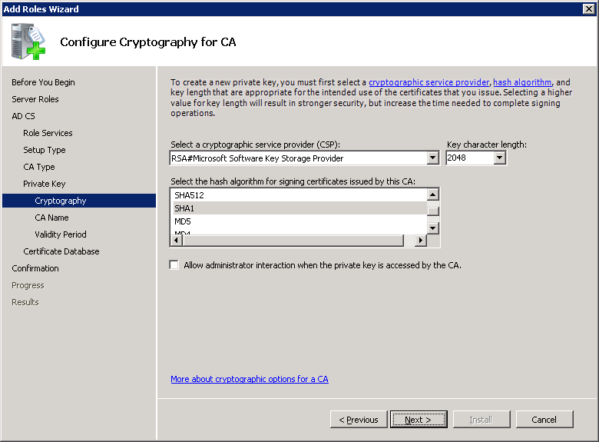The width and height of the screenshot is (599, 442).
Task: Go to the Confirmation step
Action: (x=35, y=268)
